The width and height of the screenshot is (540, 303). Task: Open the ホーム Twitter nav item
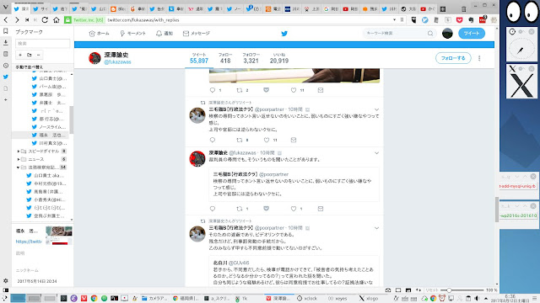point(100,34)
